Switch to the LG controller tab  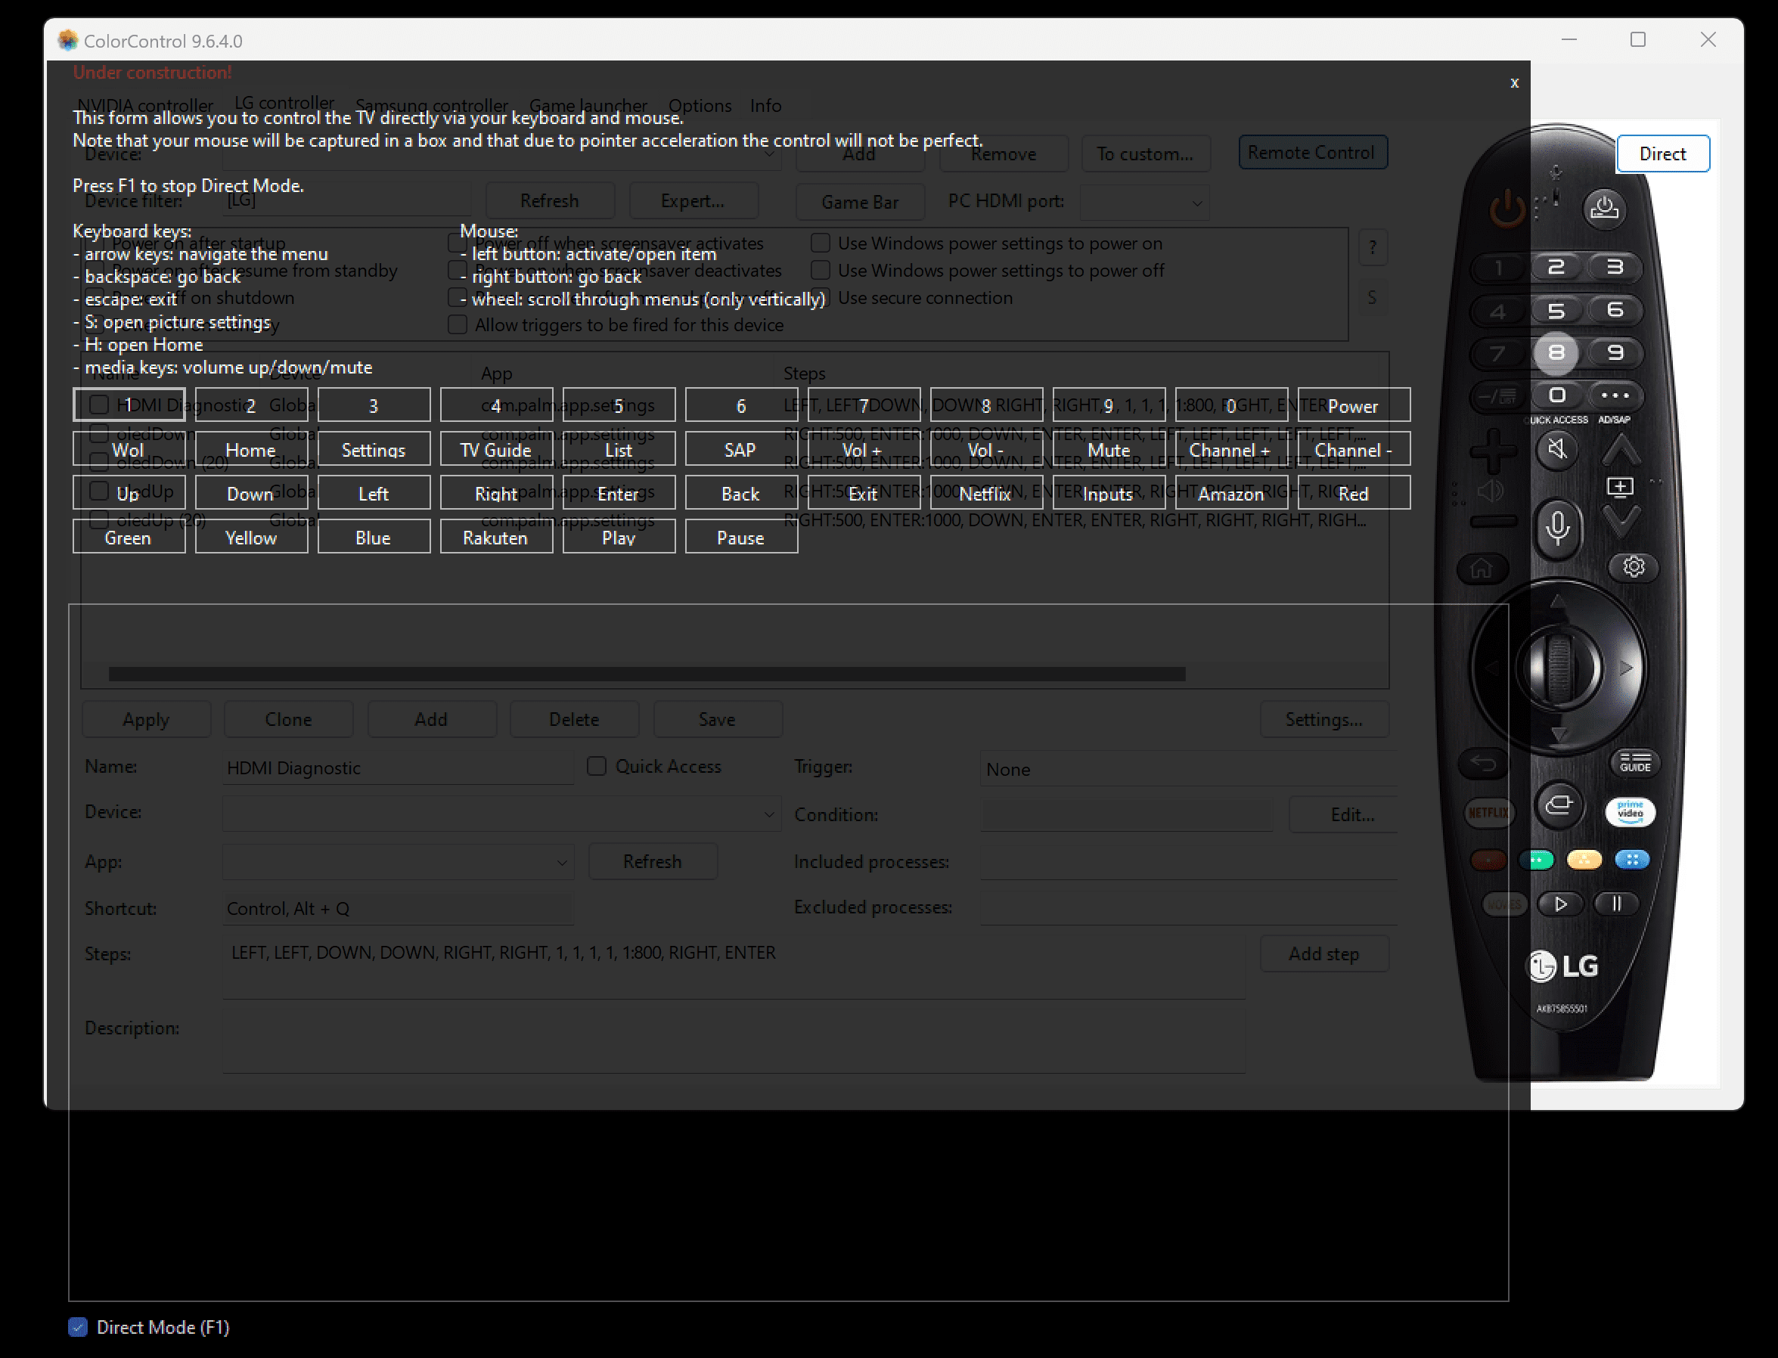coord(284,103)
